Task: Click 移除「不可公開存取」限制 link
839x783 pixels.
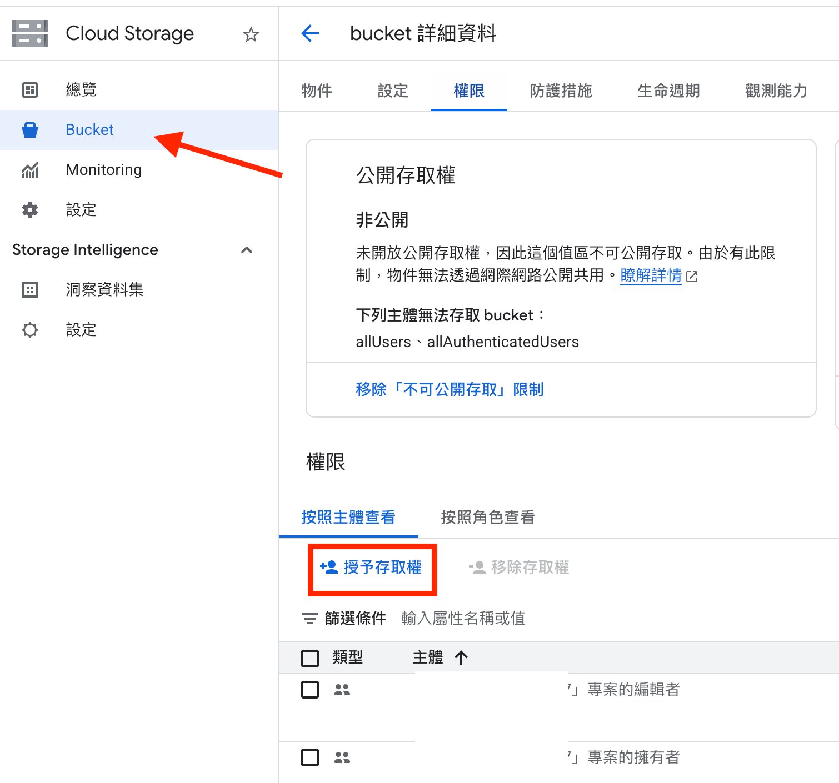Action: [x=450, y=389]
